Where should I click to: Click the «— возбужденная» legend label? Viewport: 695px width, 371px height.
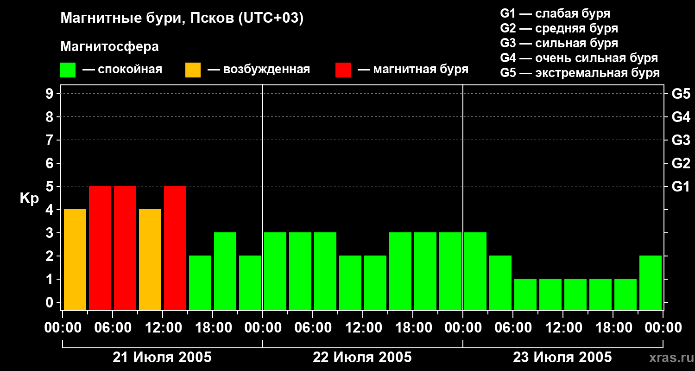coord(259,70)
